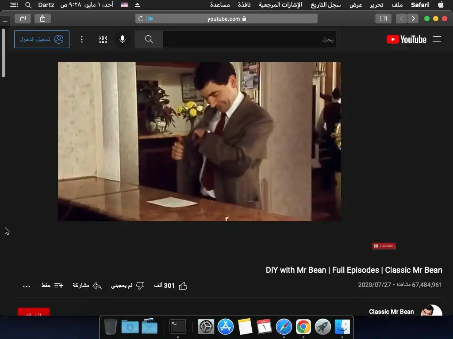Open Notification Center list icon
The image size is (453, 339).
[14, 4]
